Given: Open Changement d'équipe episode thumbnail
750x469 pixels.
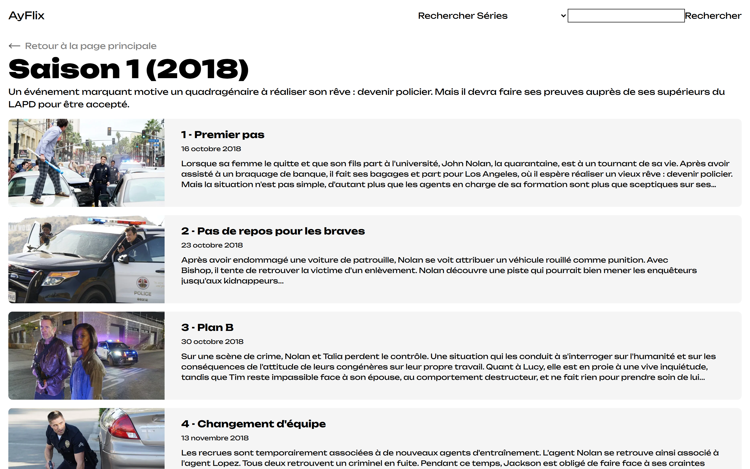Looking at the screenshot, I should pos(86,439).
